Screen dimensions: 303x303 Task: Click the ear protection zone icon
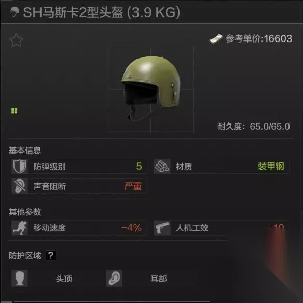coord(114,279)
